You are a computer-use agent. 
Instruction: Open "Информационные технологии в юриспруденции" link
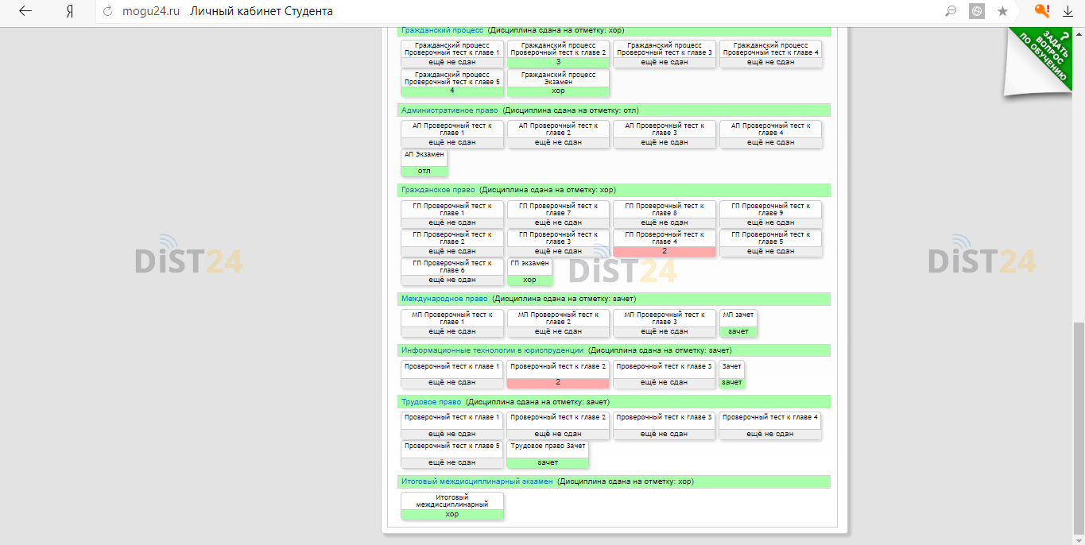[492, 350]
